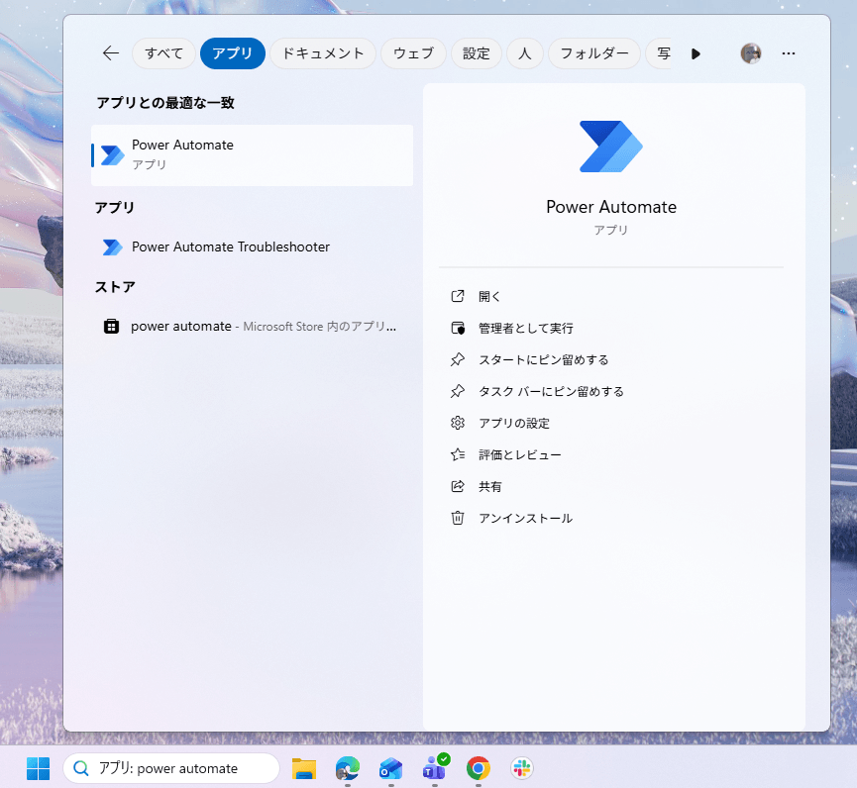This screenshot has width=857, height=788.
Task: Open Power Automate Troubleshooter app result
Action: pyautogui.click(x=252, y=246)
